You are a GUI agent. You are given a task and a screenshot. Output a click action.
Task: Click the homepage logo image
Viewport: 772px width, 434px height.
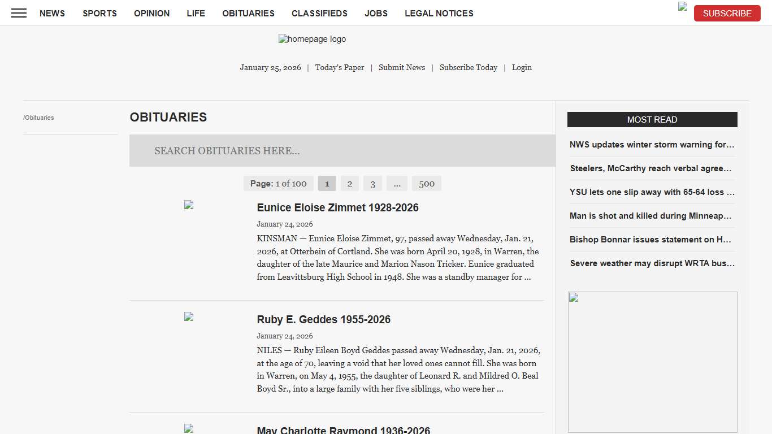[312, 39]
